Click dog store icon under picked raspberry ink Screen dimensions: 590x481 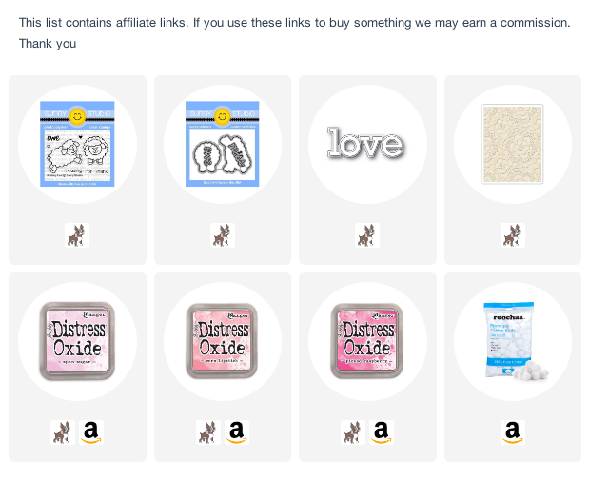(353, 432)
